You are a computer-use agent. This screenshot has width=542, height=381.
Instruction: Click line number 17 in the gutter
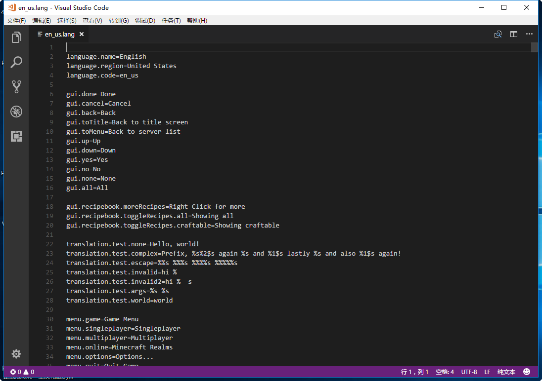50,197
